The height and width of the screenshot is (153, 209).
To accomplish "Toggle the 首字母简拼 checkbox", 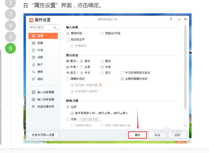I will [x=72, y=113].
